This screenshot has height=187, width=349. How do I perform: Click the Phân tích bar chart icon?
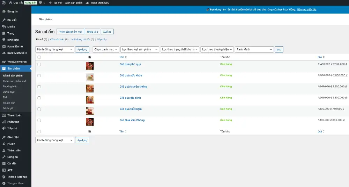(4, 122)
